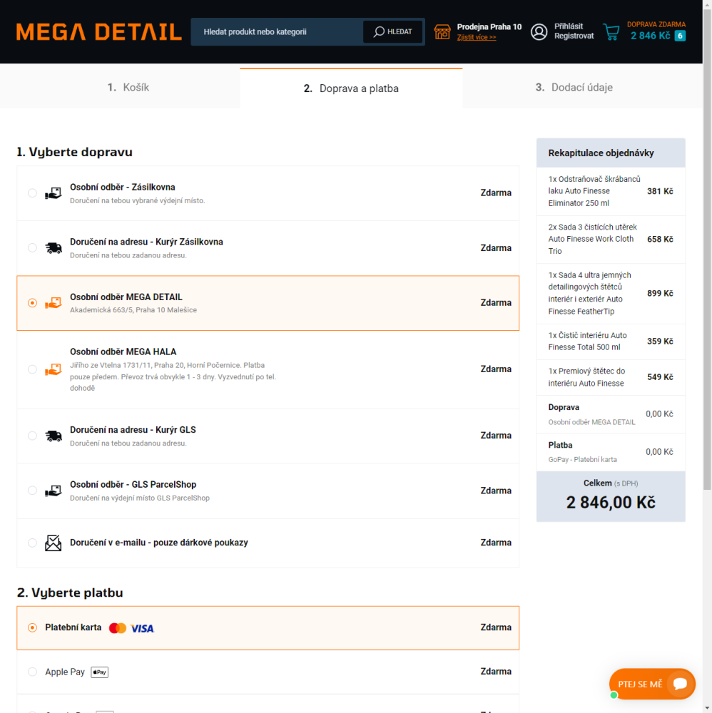This screenshot has width=712, height=713.
Task: Click the Doprava row in order summary
Action: tap(611, 414)
